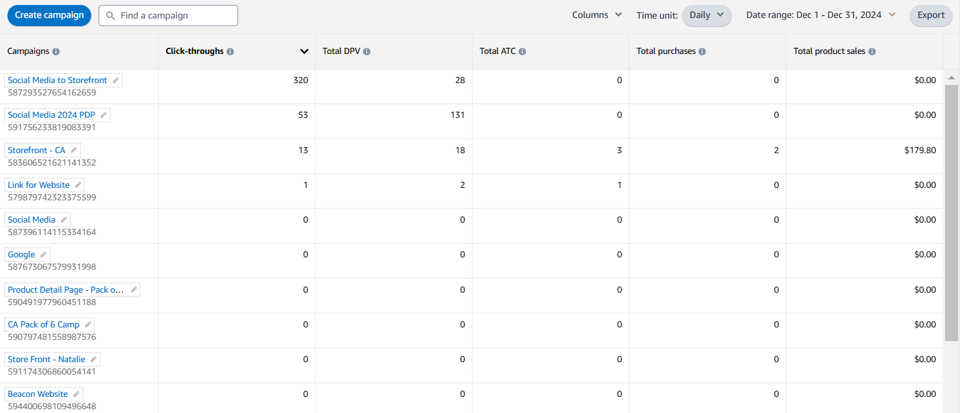Show info tooltip for Click-throughs column

230,51
